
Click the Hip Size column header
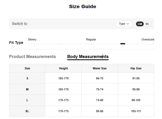(x=136, y=68)
